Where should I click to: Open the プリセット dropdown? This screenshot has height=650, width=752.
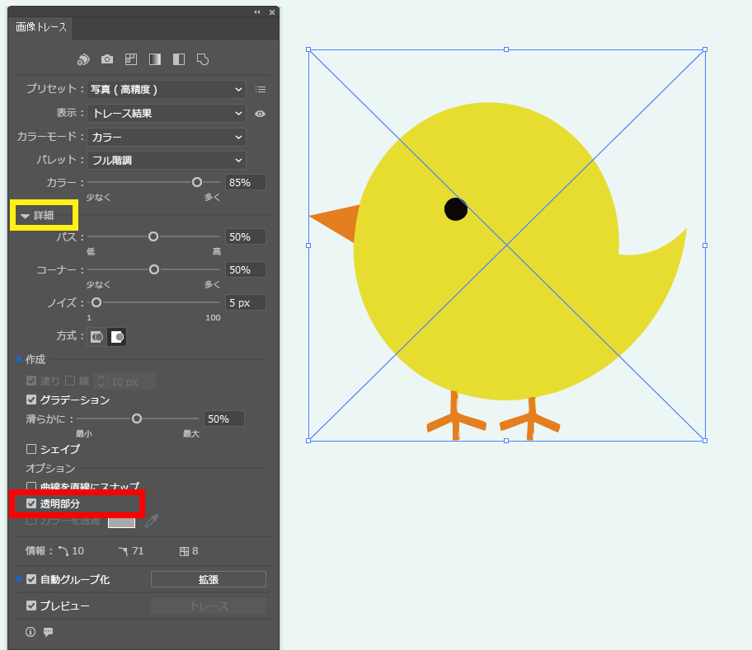(x=167, y=89)
